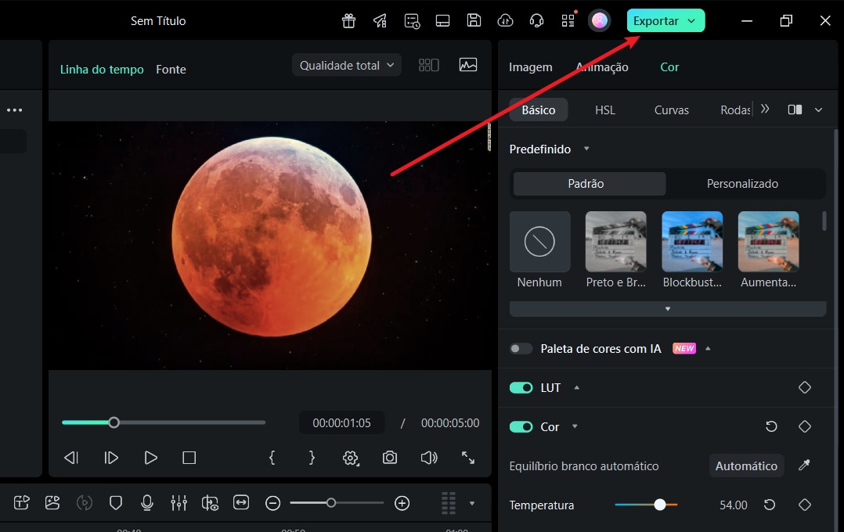
Task: Enable the Paleta de cores com IA switch
Action: pyautogui.click(x=521, y=348)
